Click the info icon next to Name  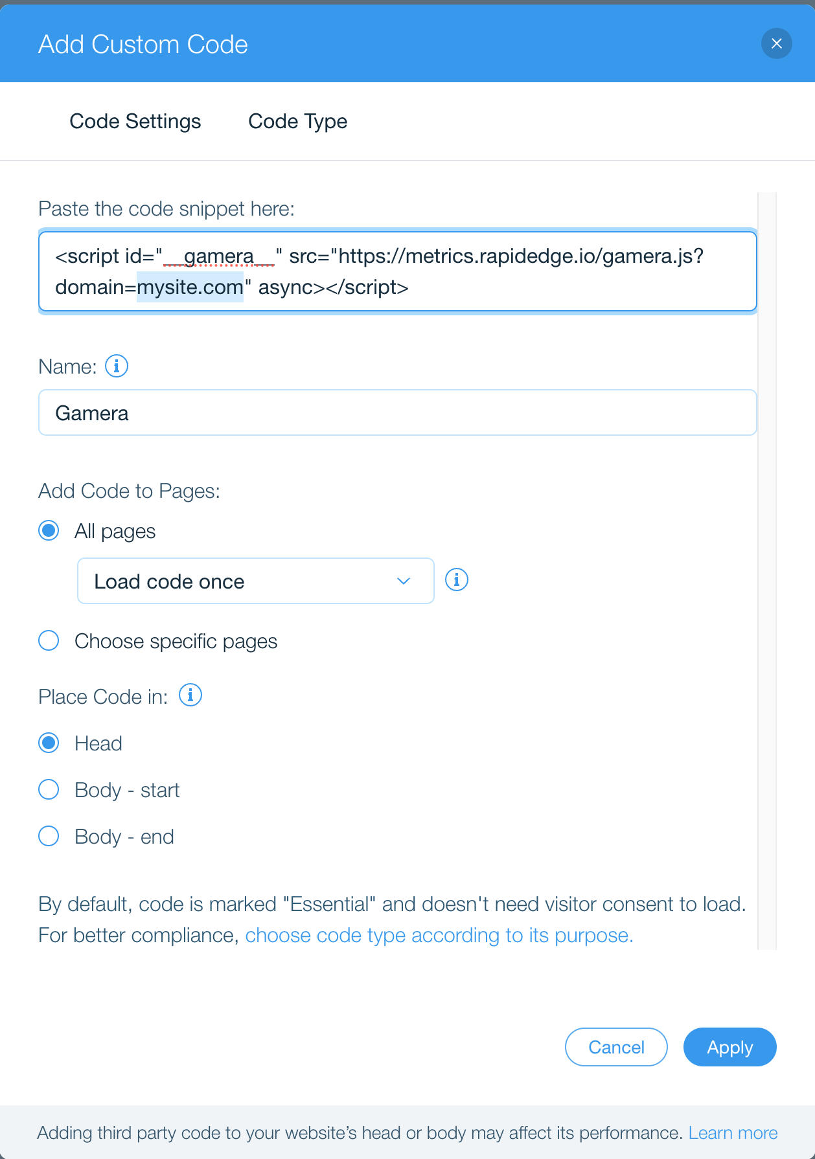(x=117, y=366)
